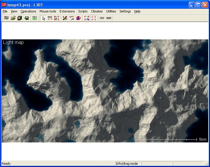Viewport: 210px width, 167px height.
Task: Click the New Map toolbar icon
Action: pos(6,18)
